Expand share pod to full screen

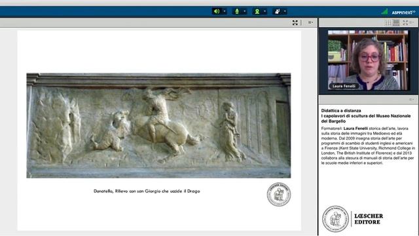tap(295, 23)
